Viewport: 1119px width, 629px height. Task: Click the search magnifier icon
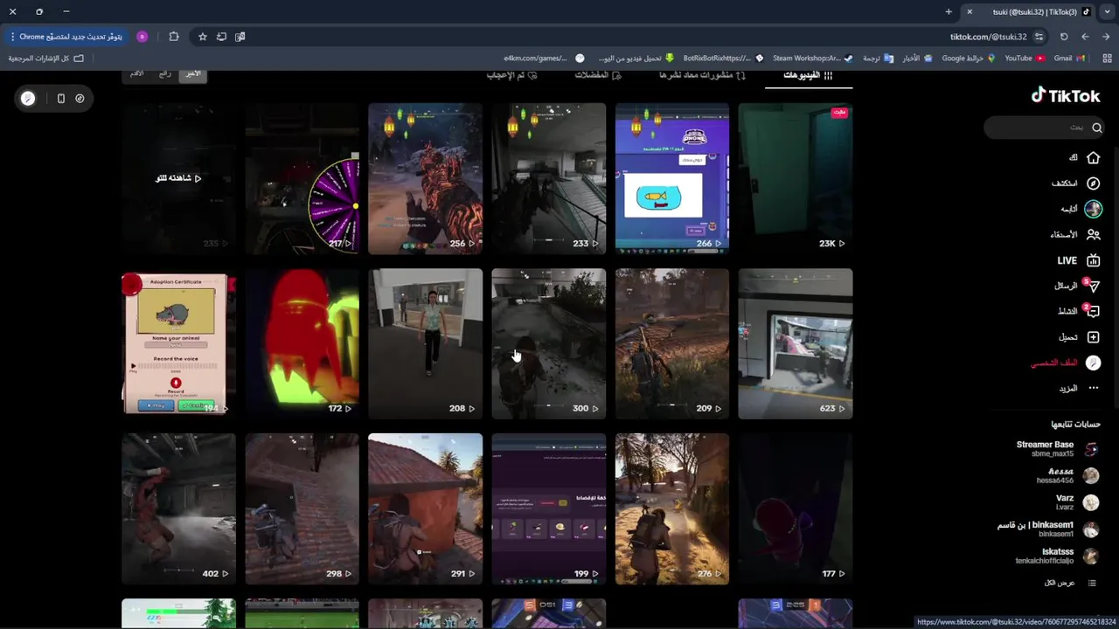tap(1096, 128)
